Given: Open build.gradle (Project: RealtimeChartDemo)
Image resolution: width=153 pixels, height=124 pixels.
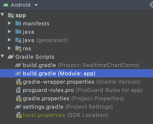Looking at the screenshot, I should (81, 65).
